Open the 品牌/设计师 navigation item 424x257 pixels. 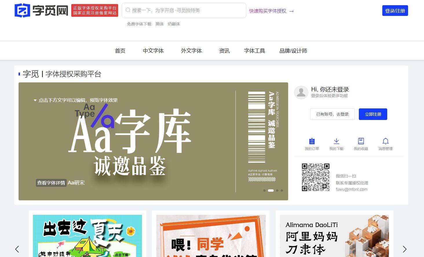293,51
